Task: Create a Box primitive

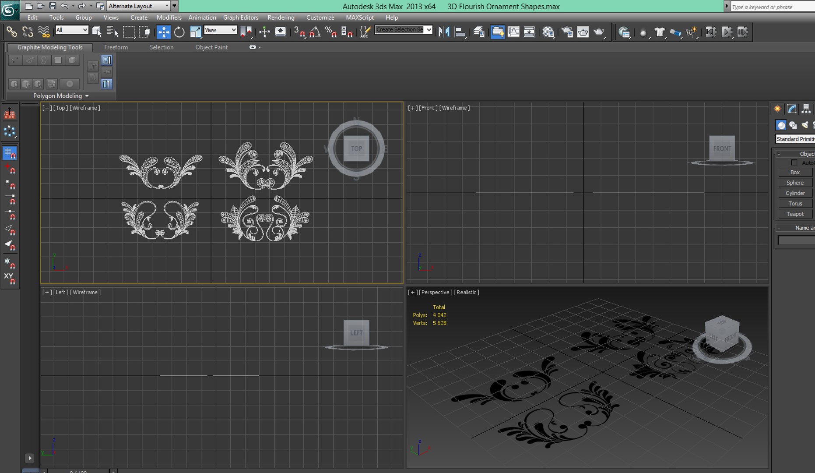Action: [795, 172]
